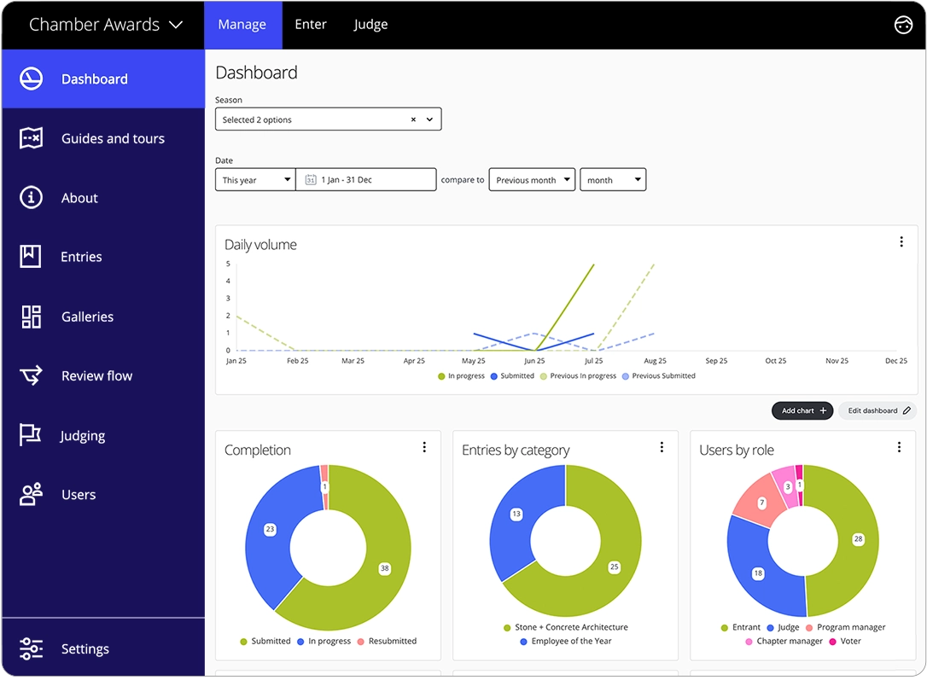This screenshot has width=927, height=680.
Task: Click the Galleries grid icon
Action: click(32, 317)
